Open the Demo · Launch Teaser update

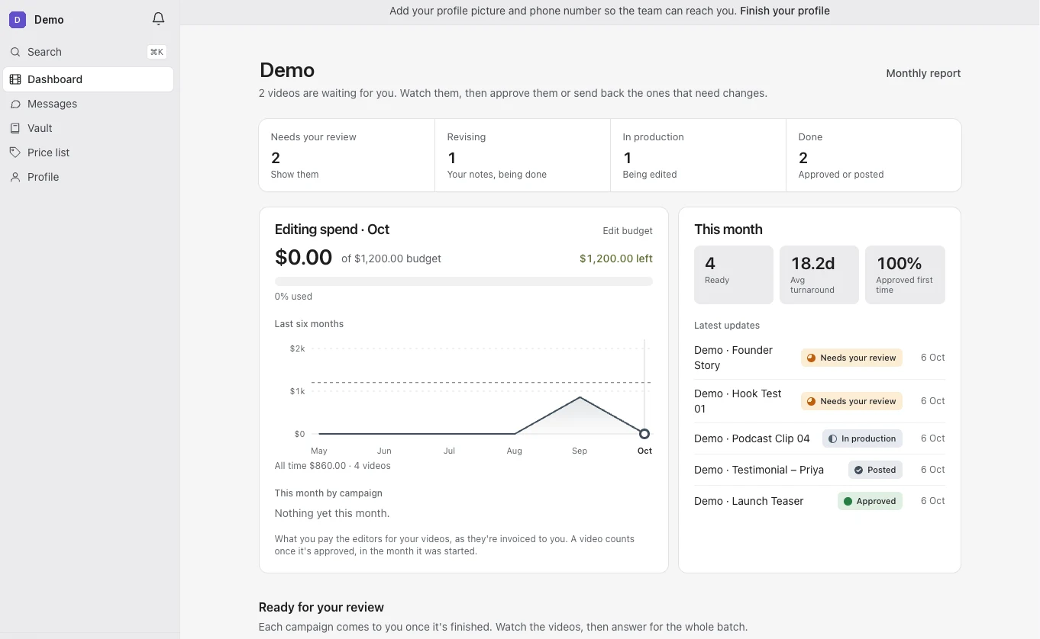point(819,501)
